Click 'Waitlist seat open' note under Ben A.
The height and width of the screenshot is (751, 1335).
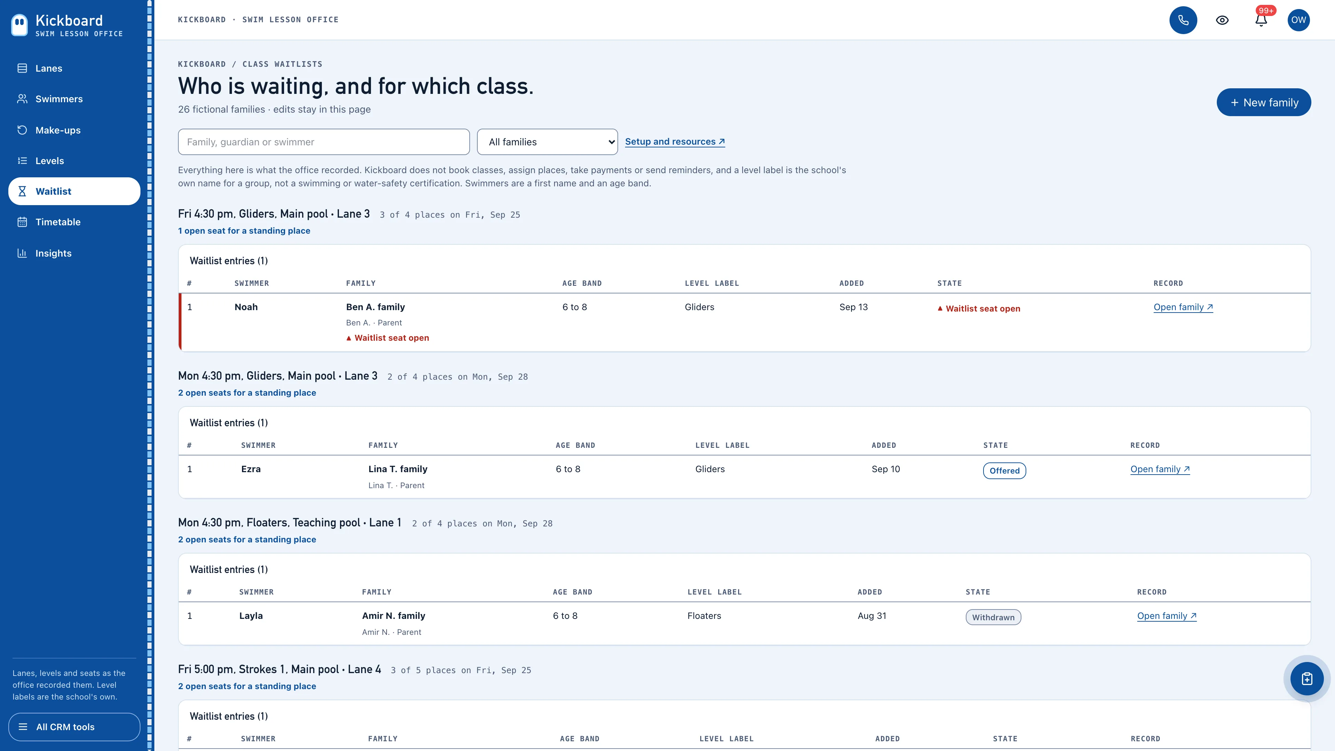pyautogui.click(x=388, y=338)
